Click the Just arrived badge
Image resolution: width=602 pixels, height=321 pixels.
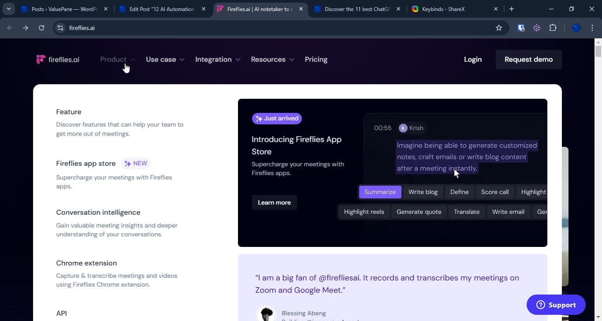click(277, 118)
